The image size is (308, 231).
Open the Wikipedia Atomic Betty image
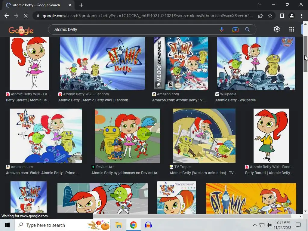pyautogui.click(x=256, y=63)
